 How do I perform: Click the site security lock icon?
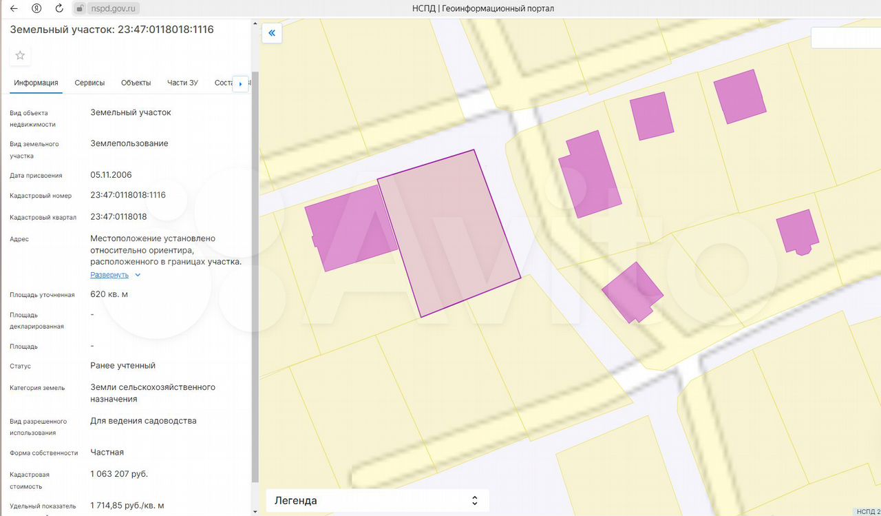(x=80, y=8)
